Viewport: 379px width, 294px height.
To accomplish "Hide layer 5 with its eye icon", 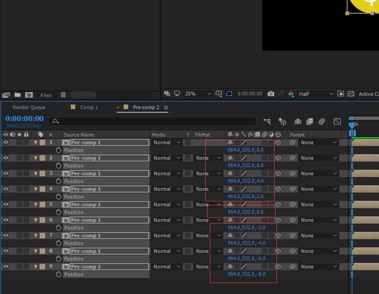I will [x=5, y=204].
